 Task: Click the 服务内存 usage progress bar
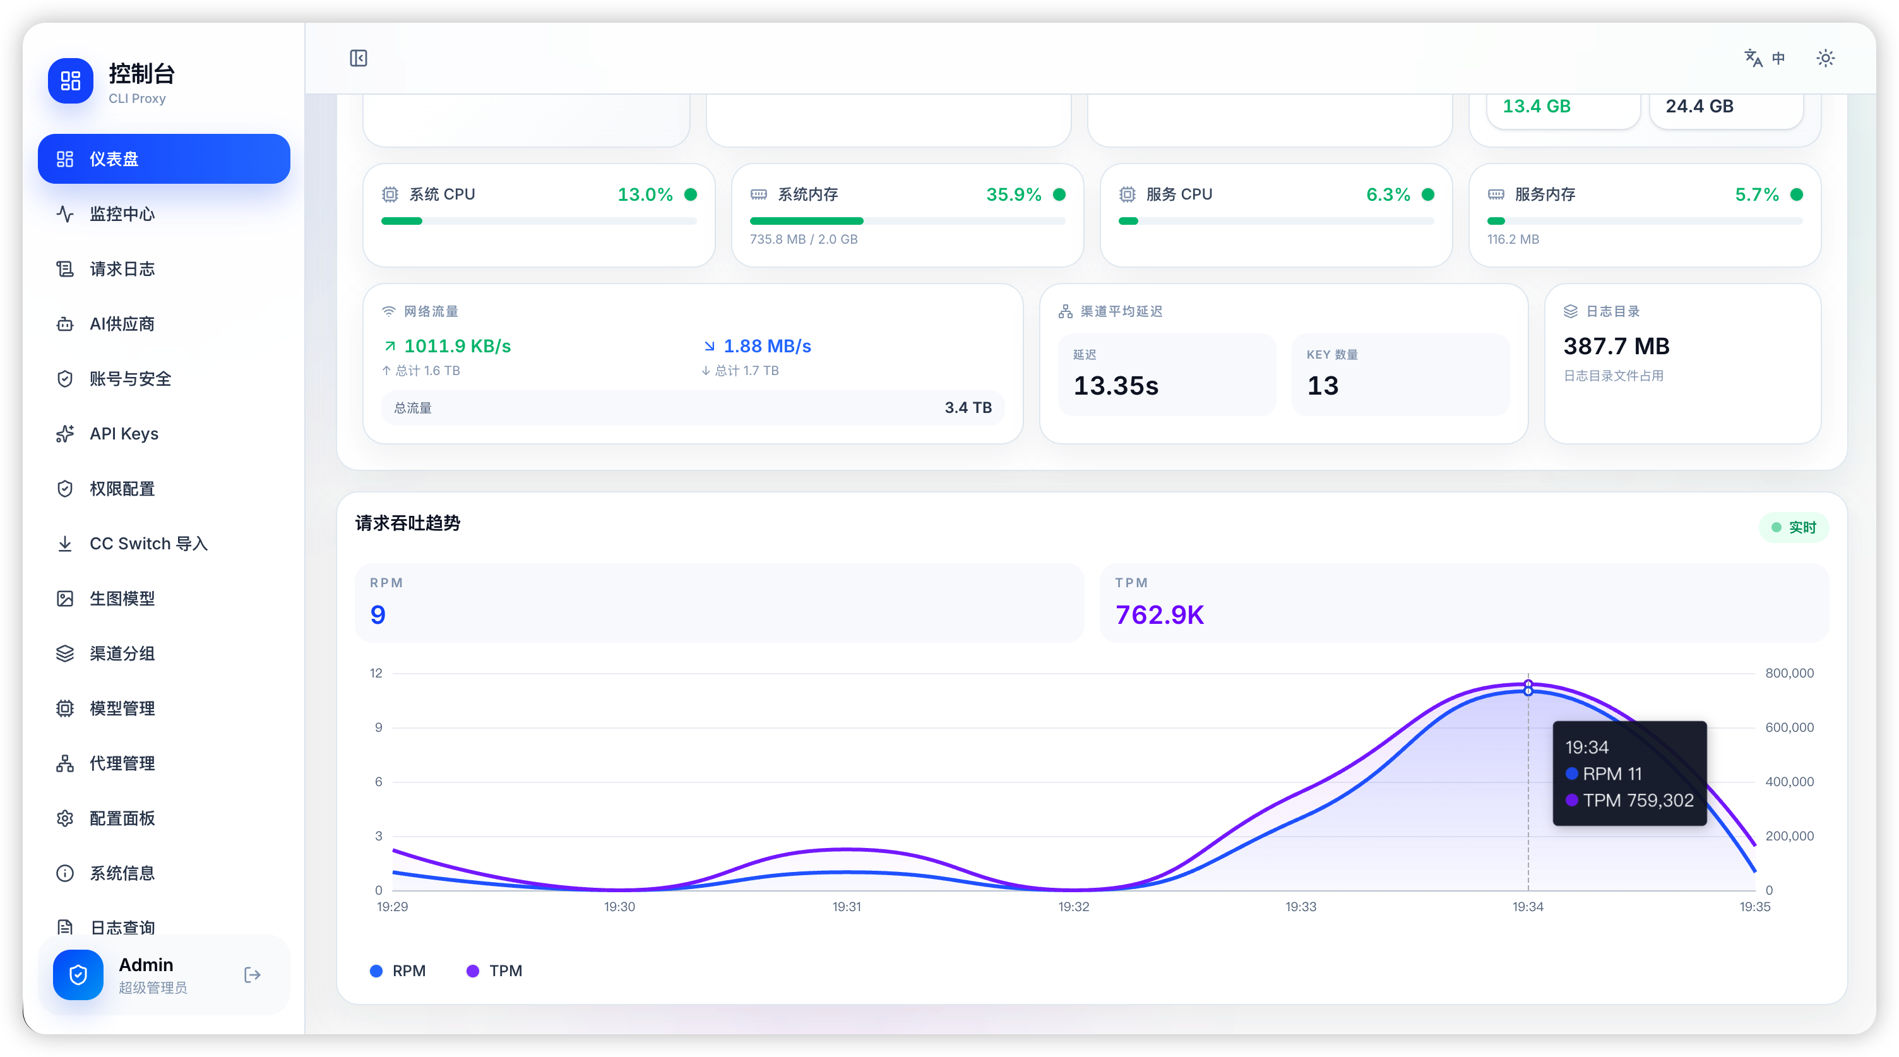coord(1645,221)
